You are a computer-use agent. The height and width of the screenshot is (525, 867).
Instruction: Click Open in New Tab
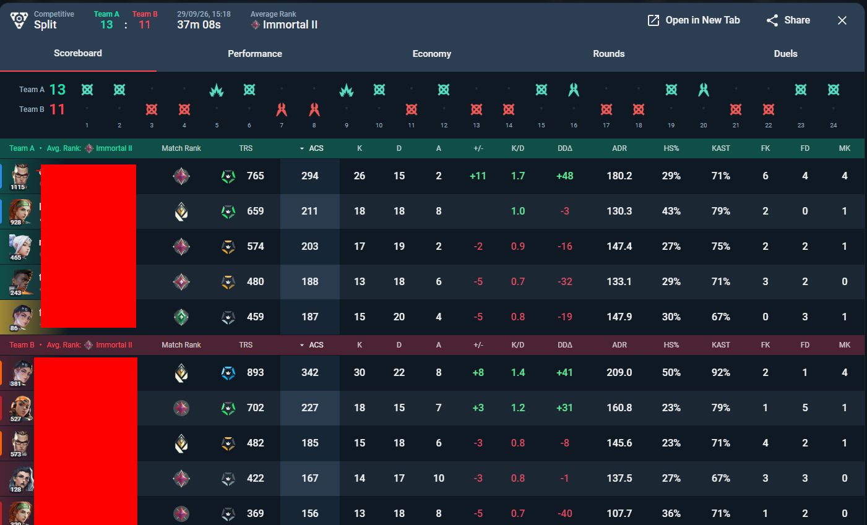(x=694, y=20)
